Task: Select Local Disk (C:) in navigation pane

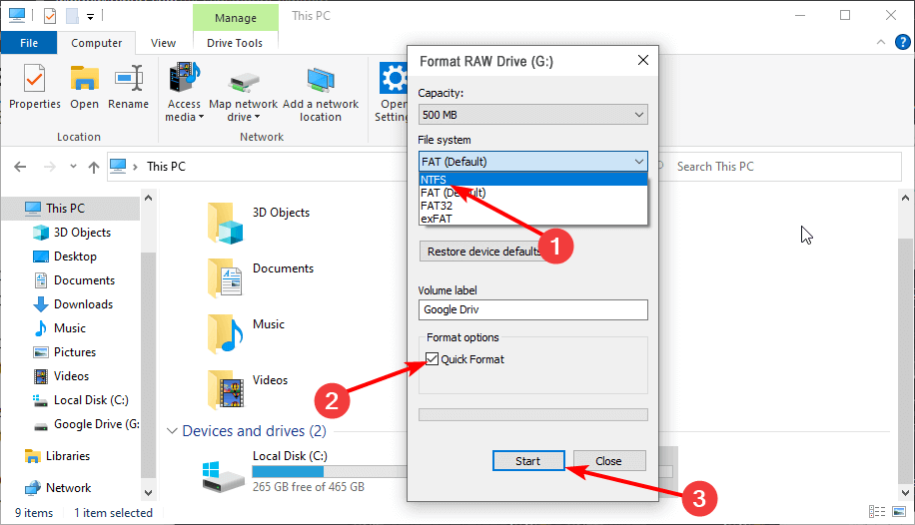Action: pyautogui.click(x=91, y=400)
